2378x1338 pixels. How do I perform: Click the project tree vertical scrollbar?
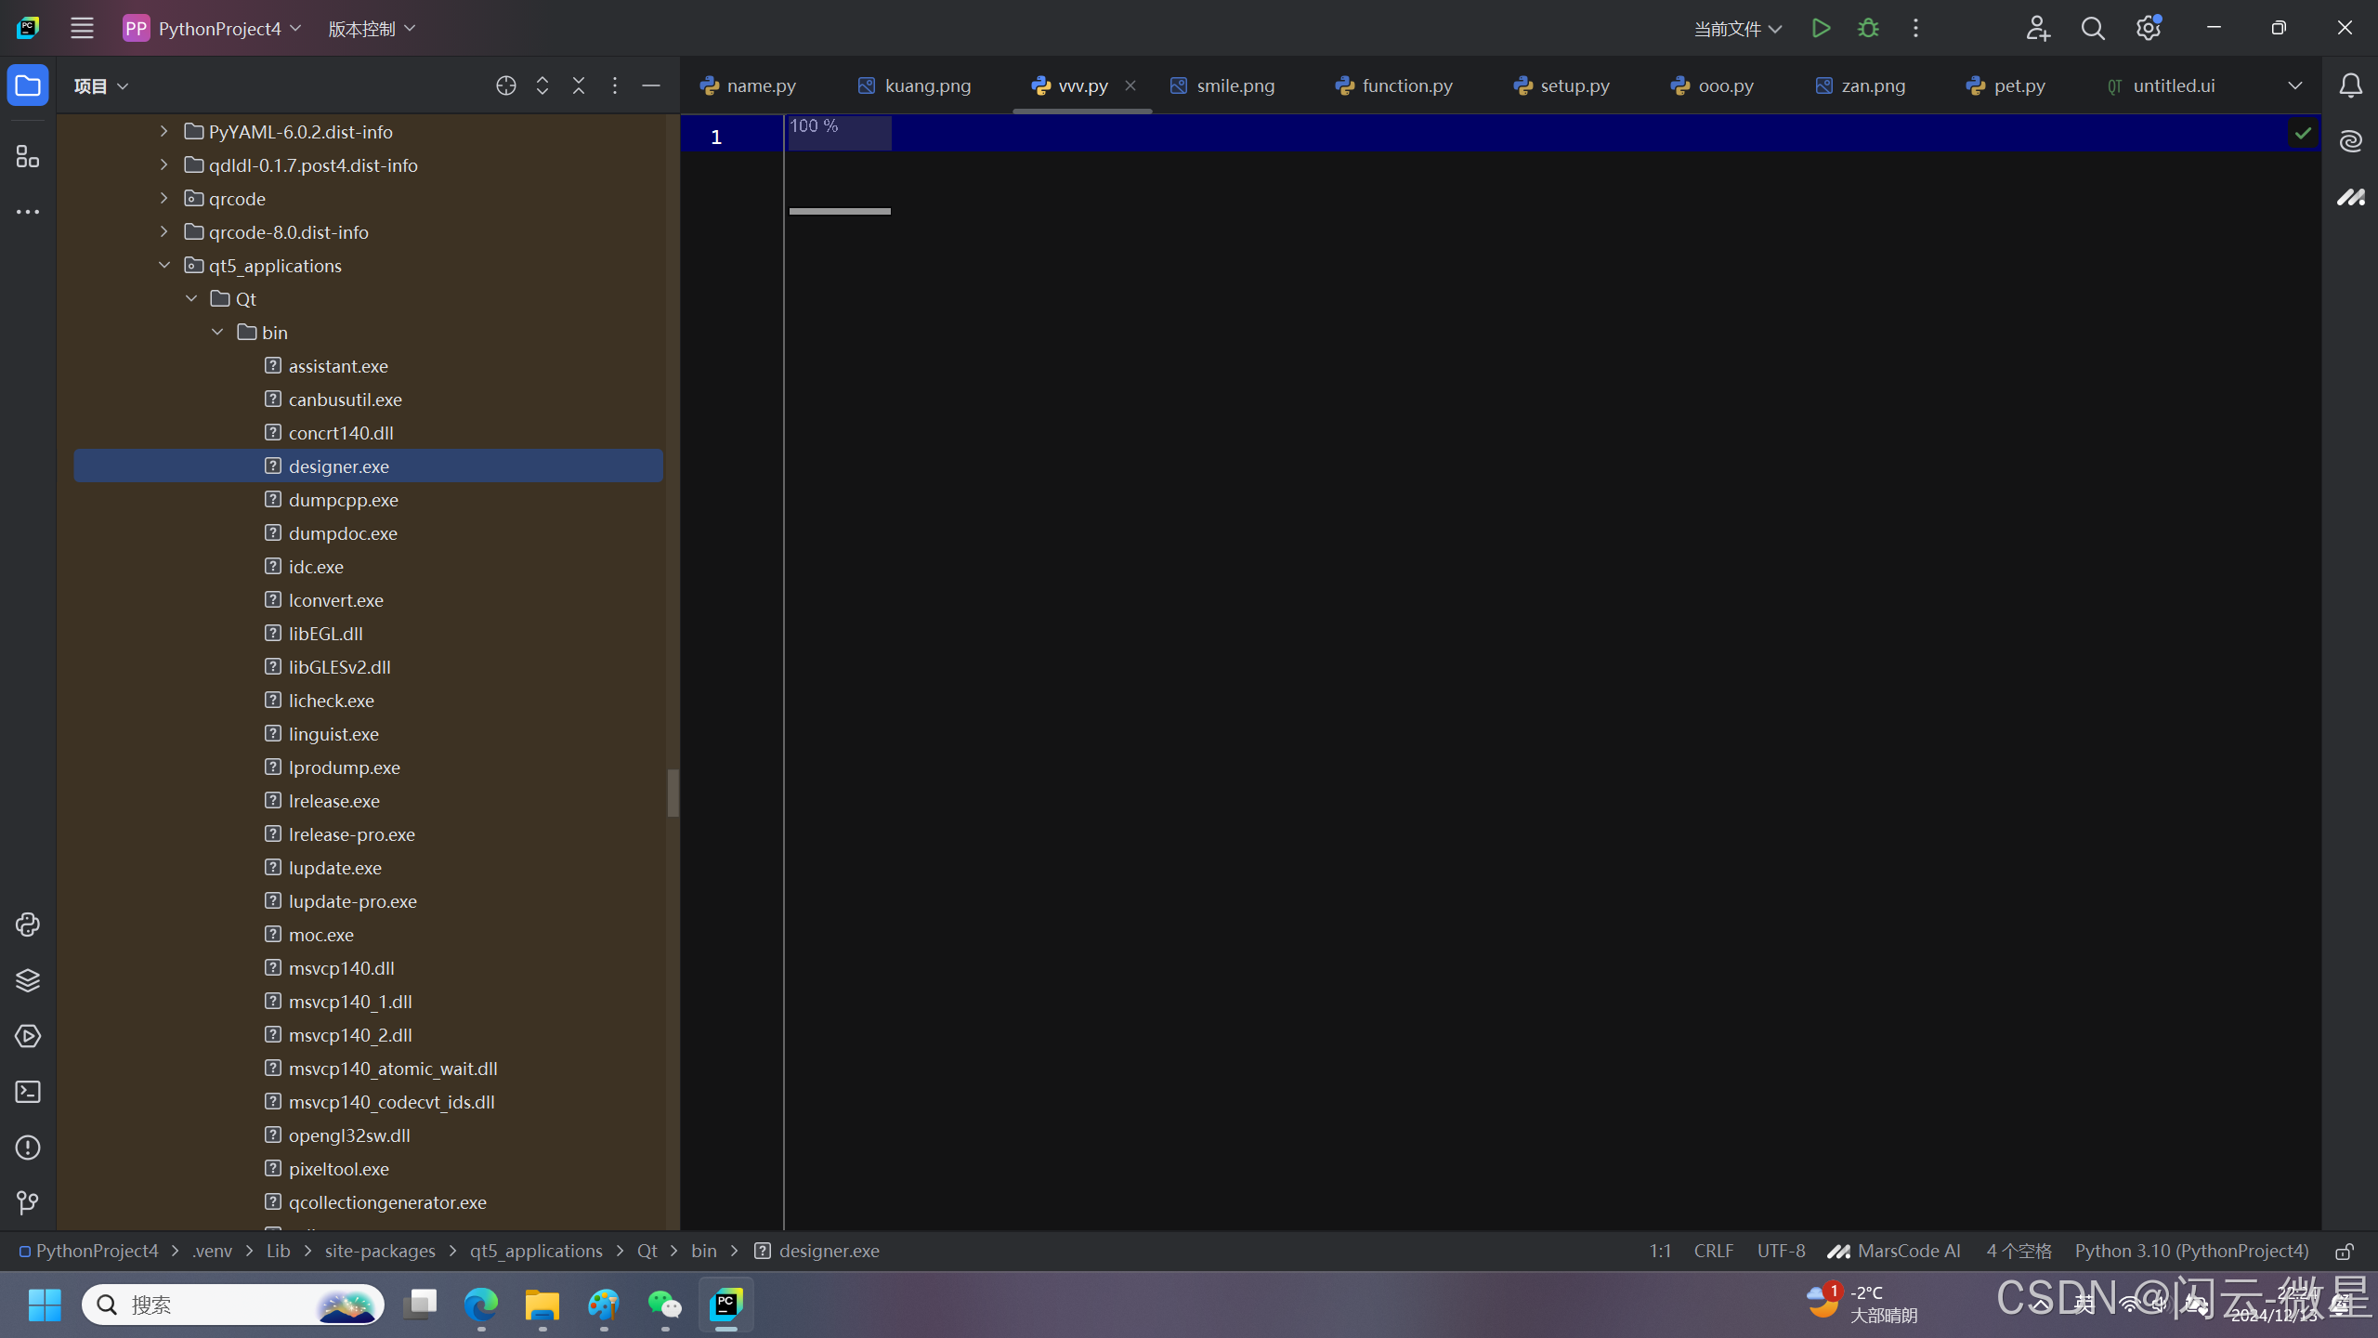tap(673, 793)
